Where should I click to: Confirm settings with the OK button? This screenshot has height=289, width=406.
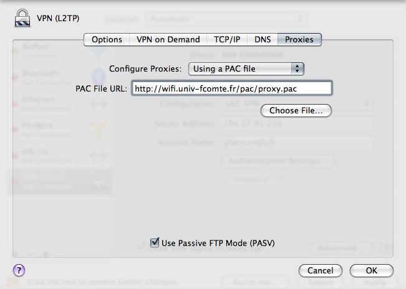coord(371,270)
